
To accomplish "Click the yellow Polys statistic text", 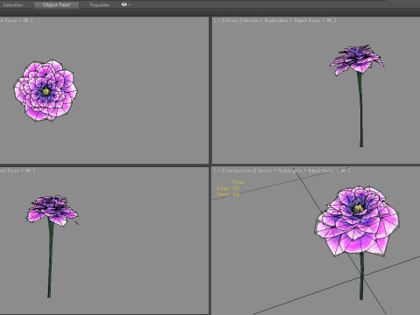I will pos(228,188).
